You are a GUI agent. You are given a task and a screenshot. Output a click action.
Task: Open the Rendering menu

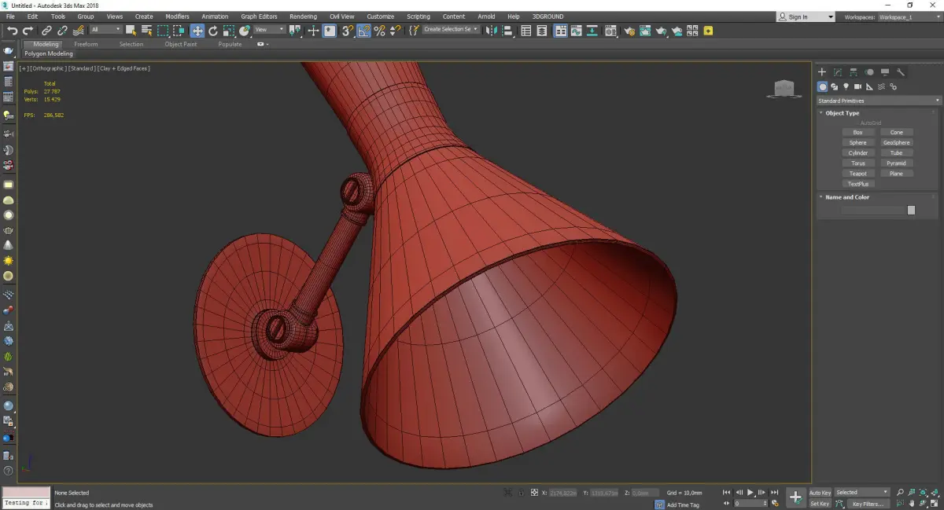(x=303, y=17)
